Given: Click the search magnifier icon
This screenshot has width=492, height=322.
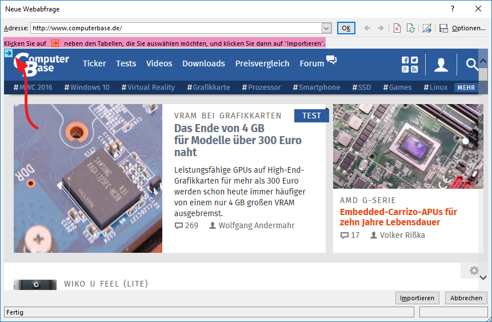Looking at the screenshot, I should [x=471, y=65].
